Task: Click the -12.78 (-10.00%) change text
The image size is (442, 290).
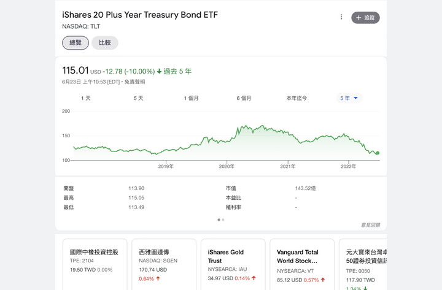Action: click(x=129, y=72)
